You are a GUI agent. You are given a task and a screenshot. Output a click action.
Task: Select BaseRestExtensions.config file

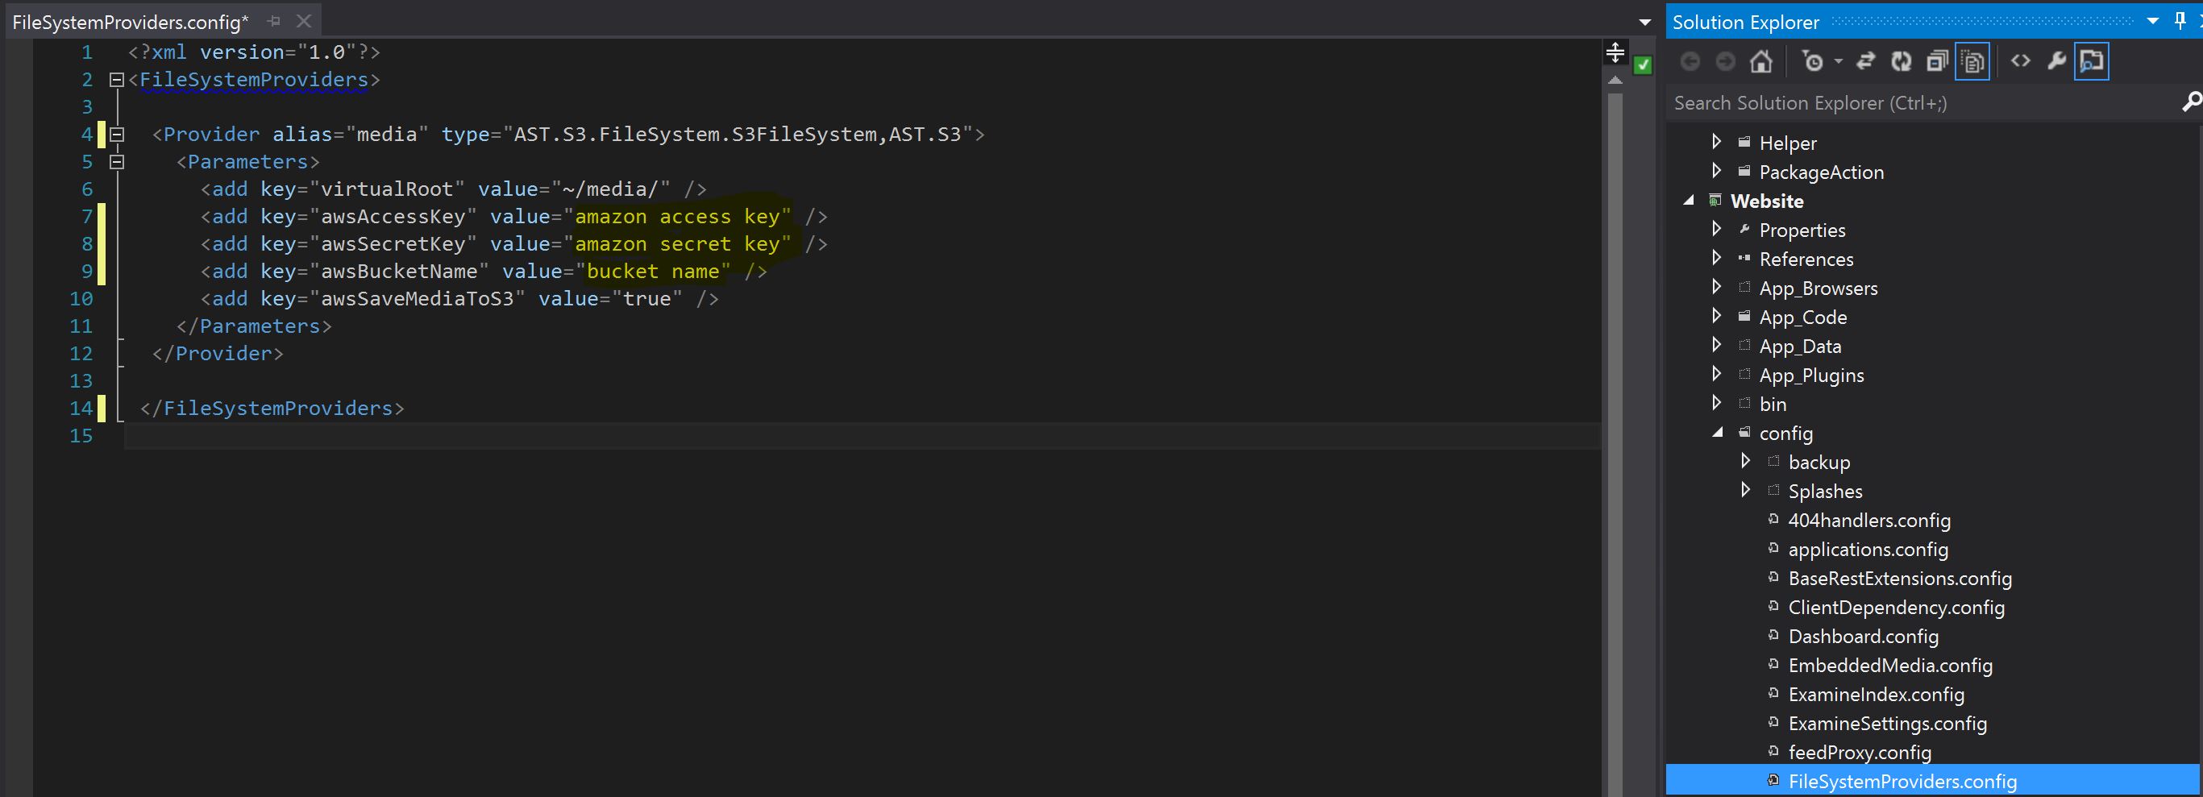(x=1899, y=578)
